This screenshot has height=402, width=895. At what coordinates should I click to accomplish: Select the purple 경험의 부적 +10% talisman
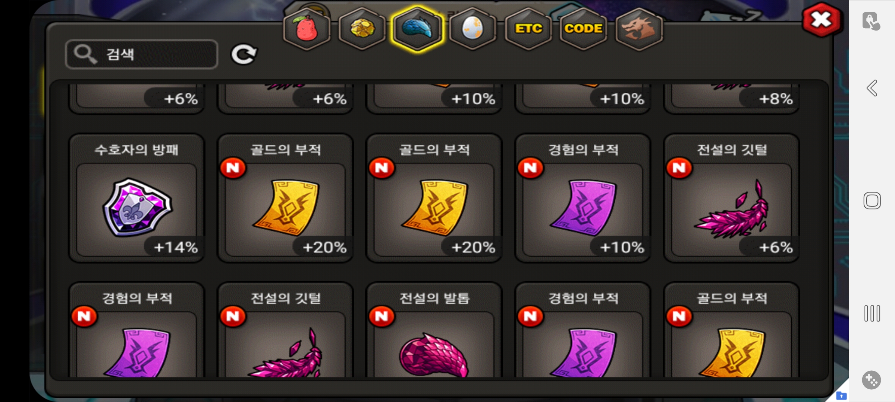(583, 198)
